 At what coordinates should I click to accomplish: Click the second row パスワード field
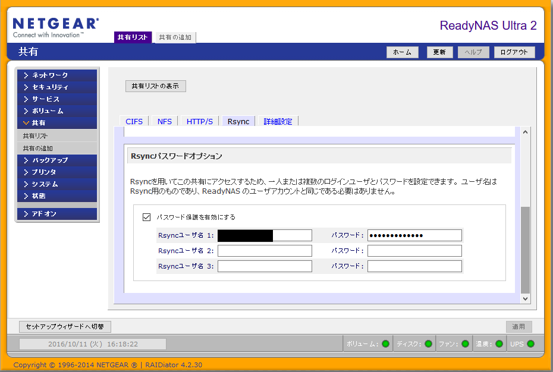click(x=415, y=251)
